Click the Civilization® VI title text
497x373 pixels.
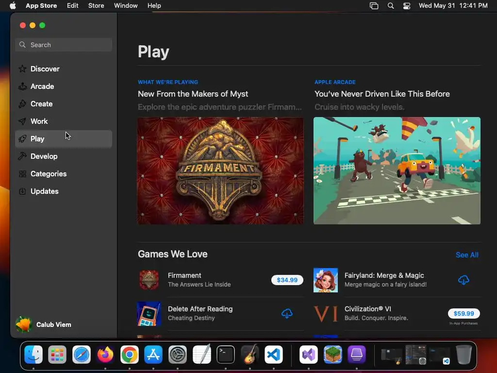click(x=368, y=309)
